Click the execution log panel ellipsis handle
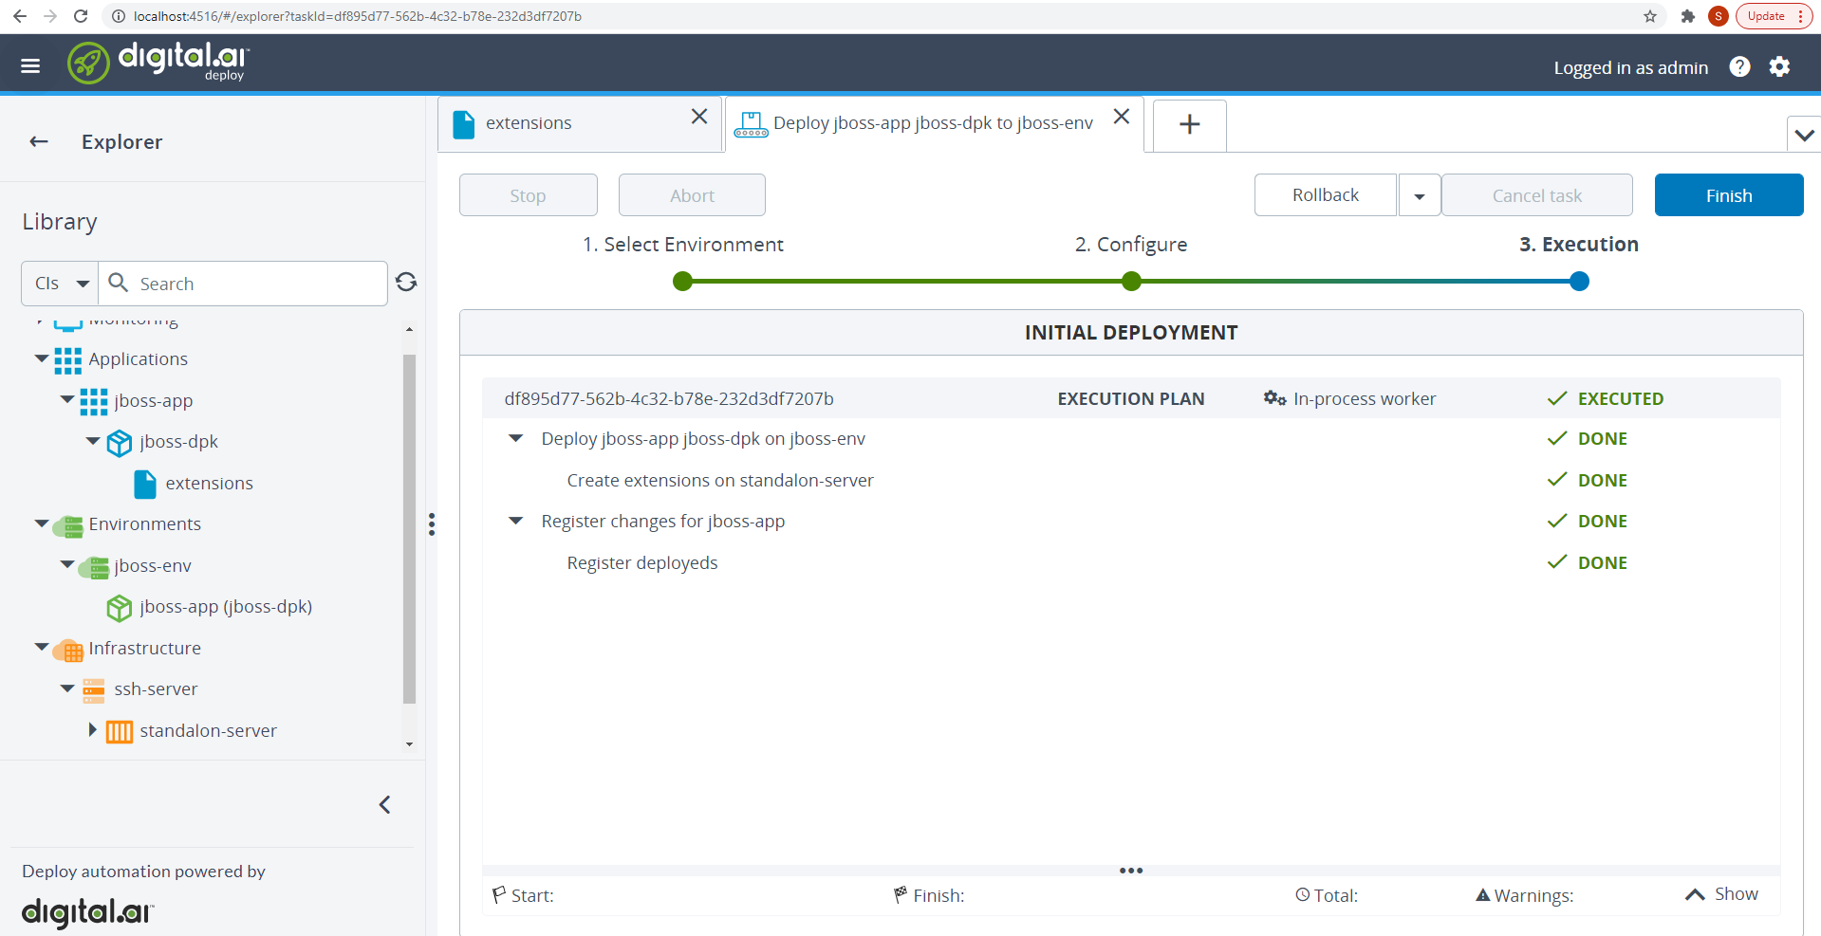This screenshot has width=1821, height=936. tap(1131, 871)
